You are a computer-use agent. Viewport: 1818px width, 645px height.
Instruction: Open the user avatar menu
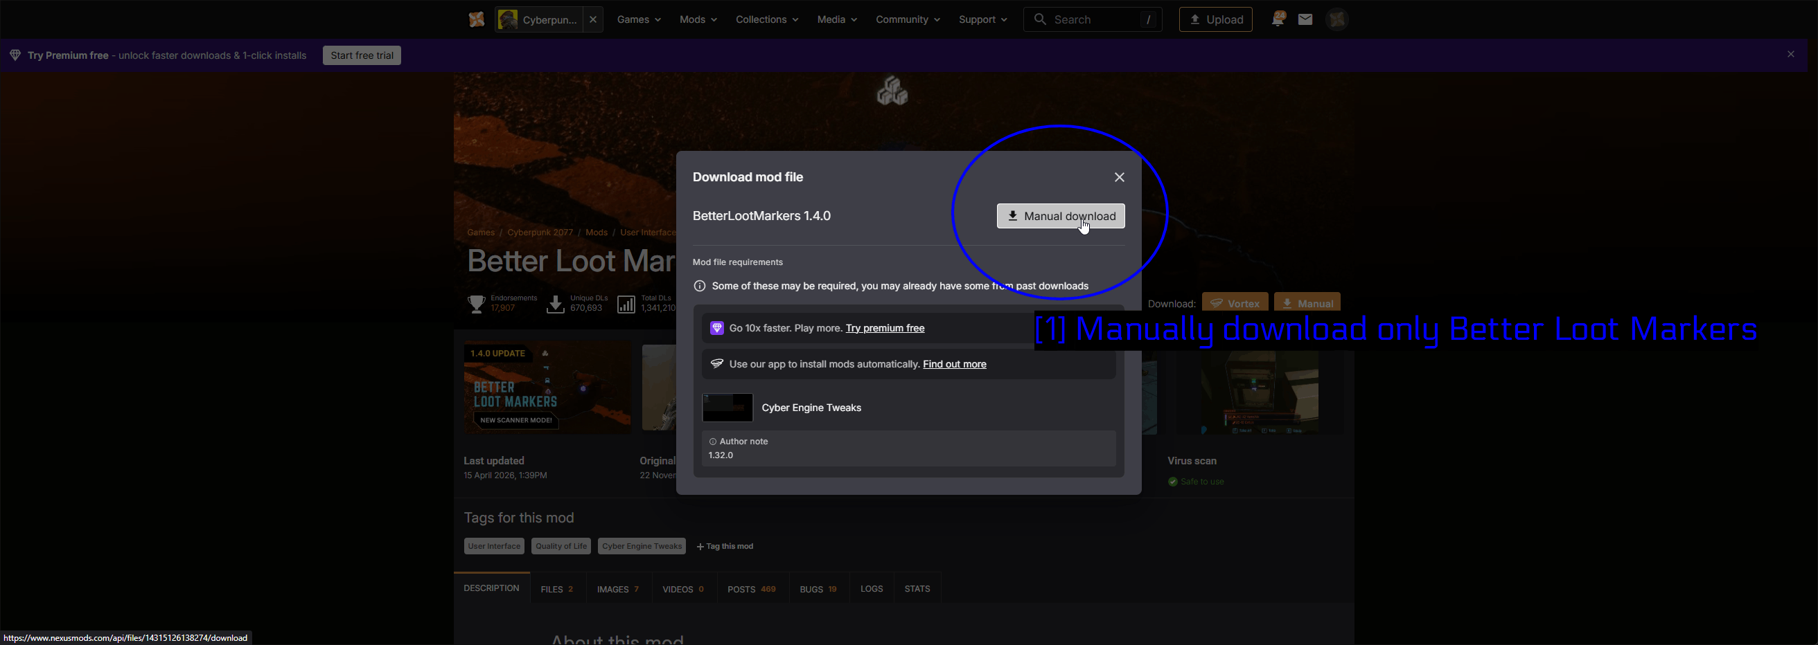pos(1337,20)
